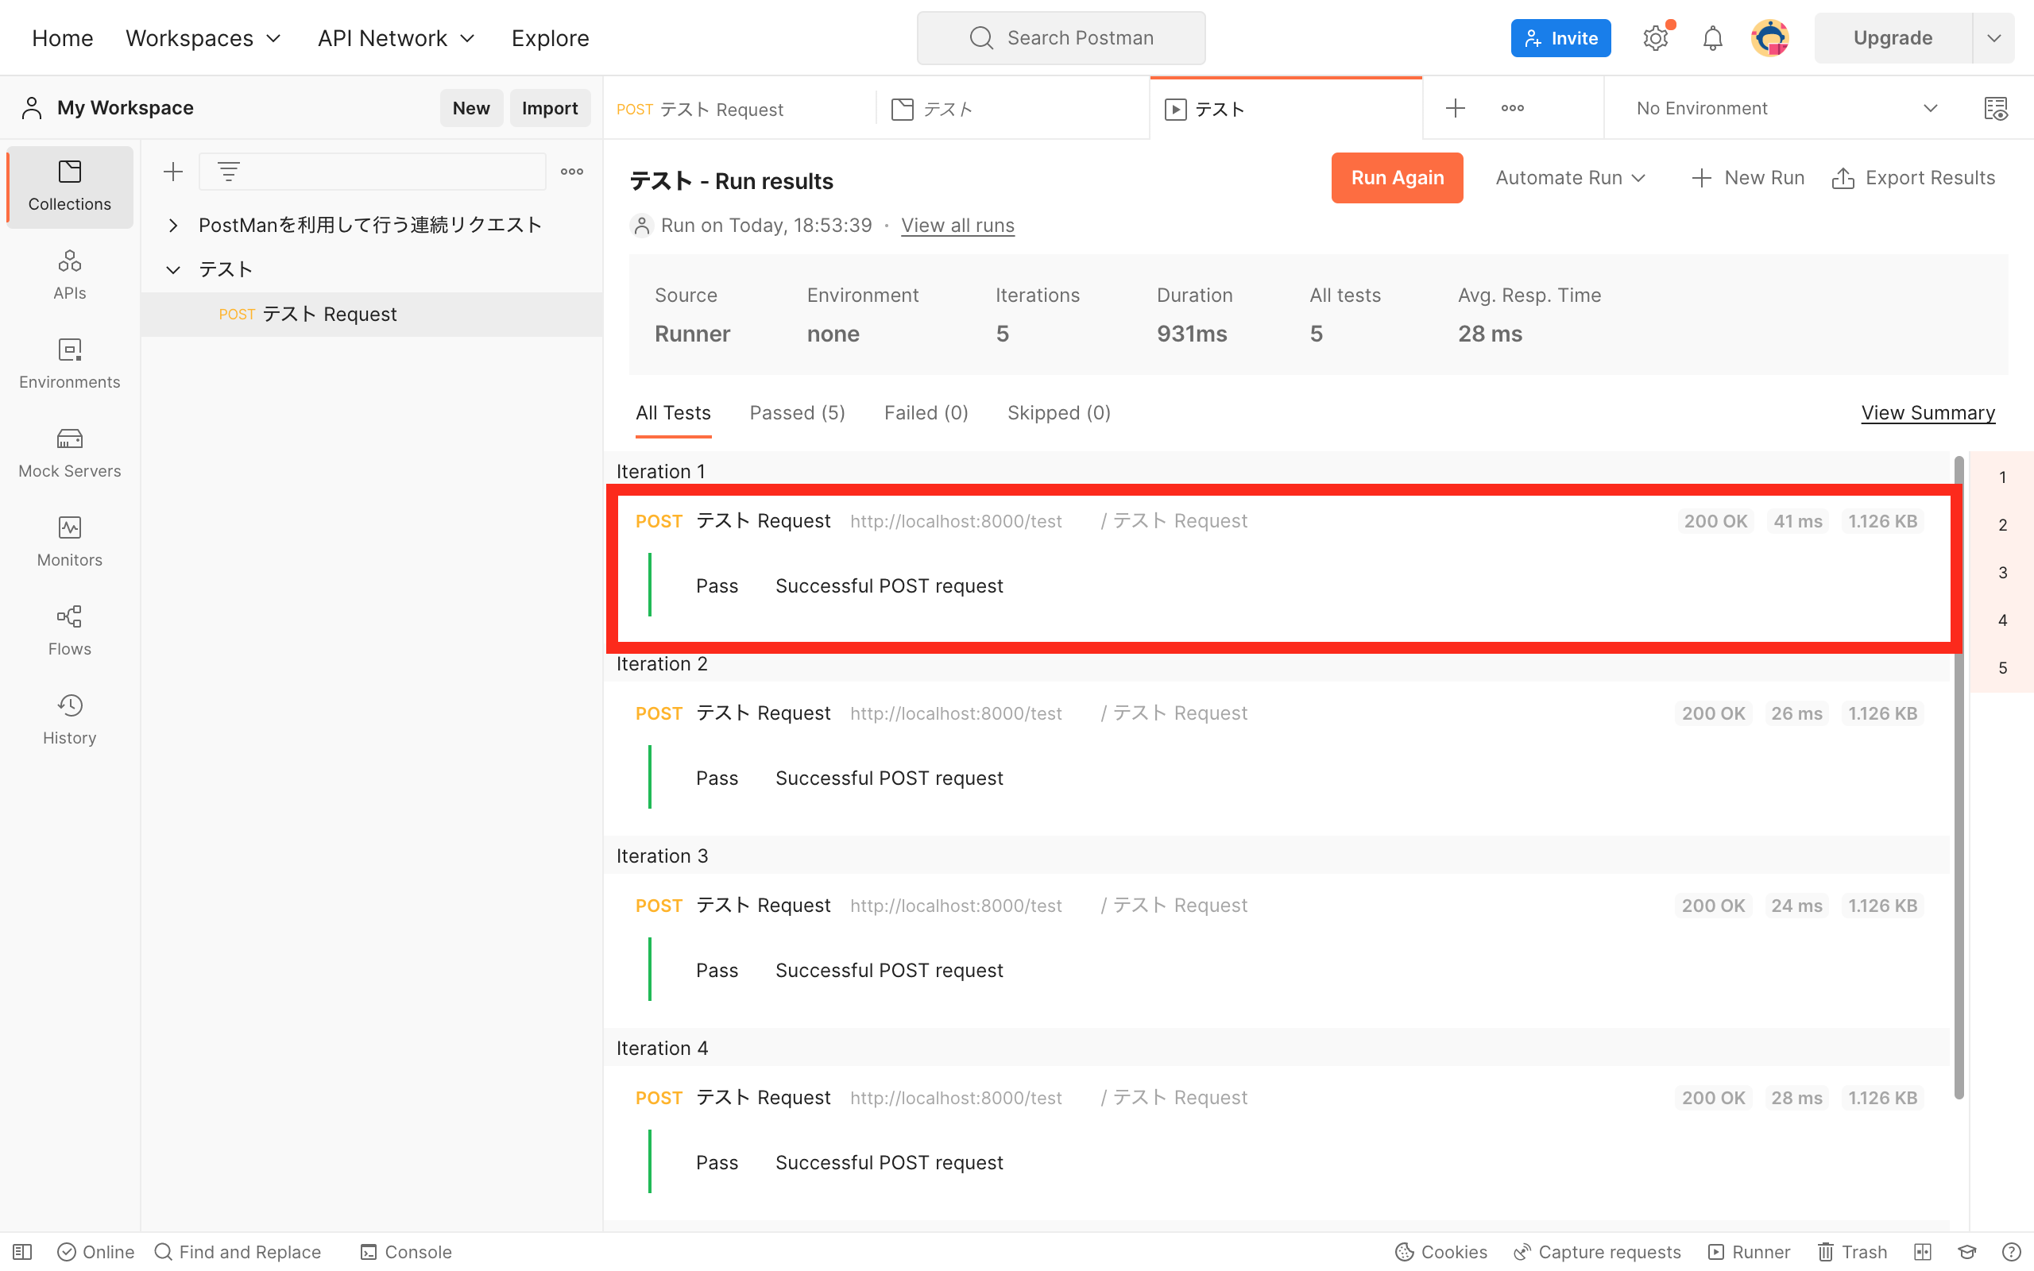Click the Run Again button
The height and width of the screenshot is (1271, 2034).
1397,177
